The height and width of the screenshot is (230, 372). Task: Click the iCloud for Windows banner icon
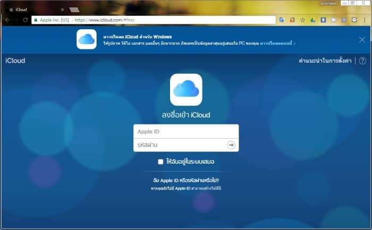(x=87, y=39)
